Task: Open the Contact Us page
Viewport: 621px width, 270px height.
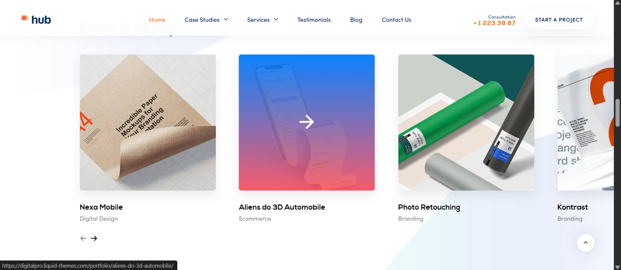Action: (397, 20)
